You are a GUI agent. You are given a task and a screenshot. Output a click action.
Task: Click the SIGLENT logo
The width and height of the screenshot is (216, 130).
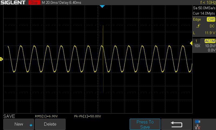click(x=13, y=2)
